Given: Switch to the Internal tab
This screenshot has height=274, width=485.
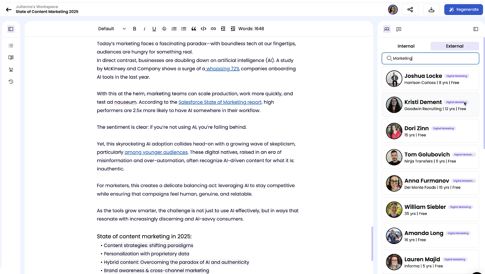Looking at the screenshot, I should click(406, 46).
